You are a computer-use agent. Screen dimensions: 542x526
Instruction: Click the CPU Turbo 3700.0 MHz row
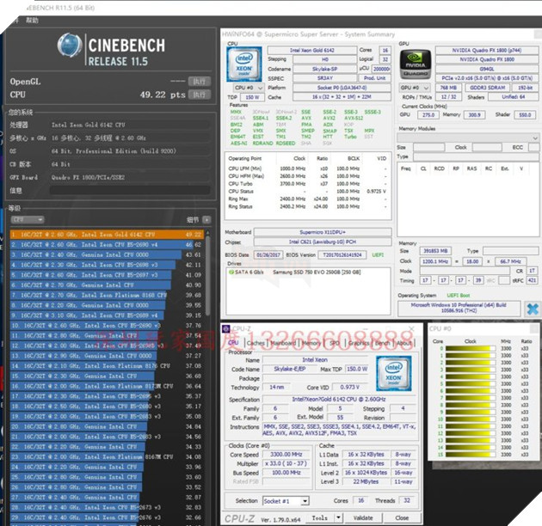coord(307,184)
